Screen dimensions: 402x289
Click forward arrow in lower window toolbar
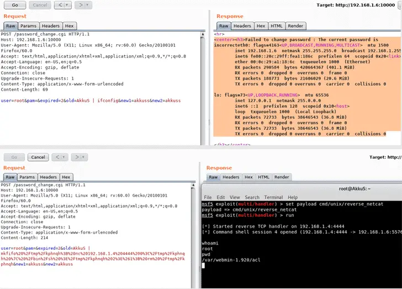coord(77,157)
